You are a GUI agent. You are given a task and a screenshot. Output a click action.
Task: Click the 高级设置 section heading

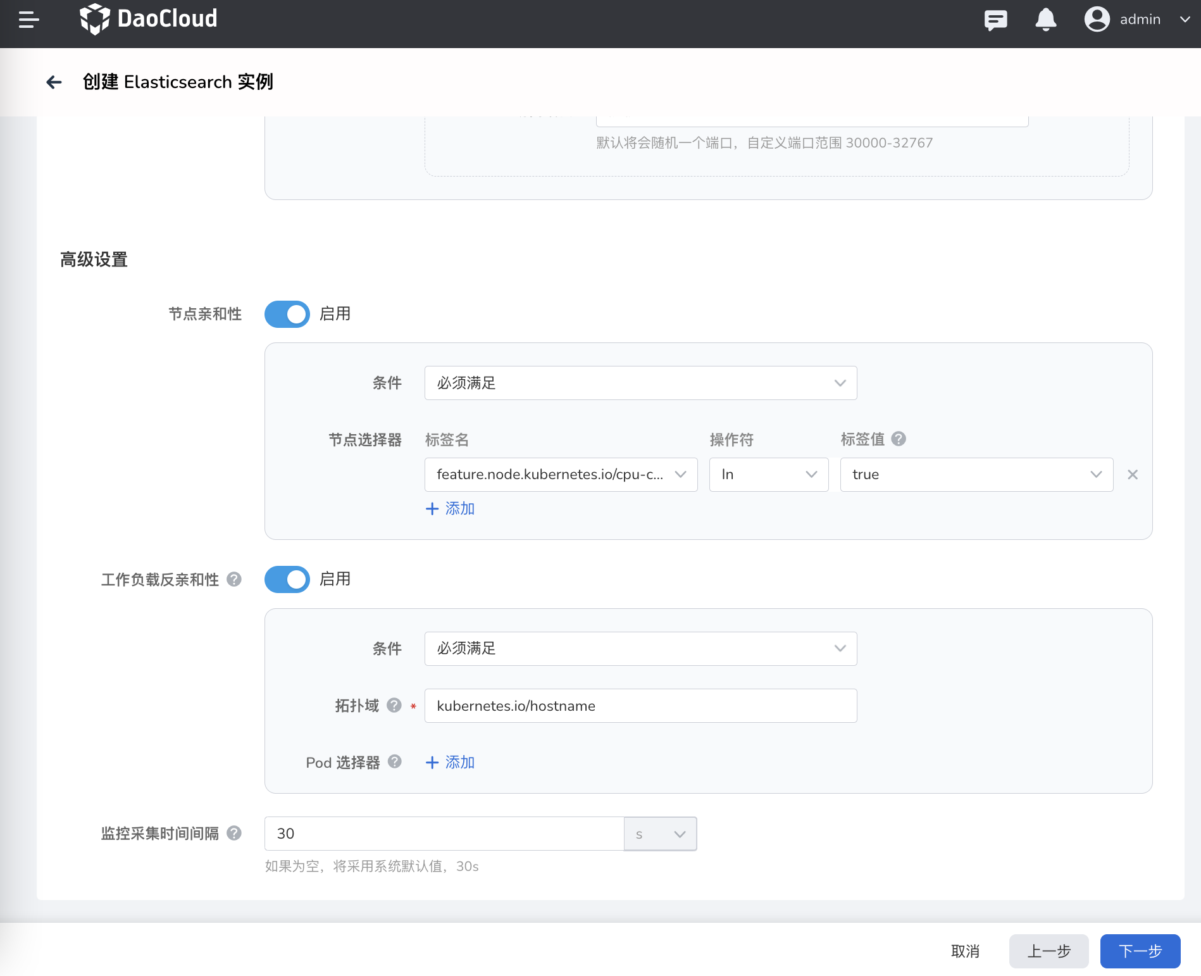94,260
